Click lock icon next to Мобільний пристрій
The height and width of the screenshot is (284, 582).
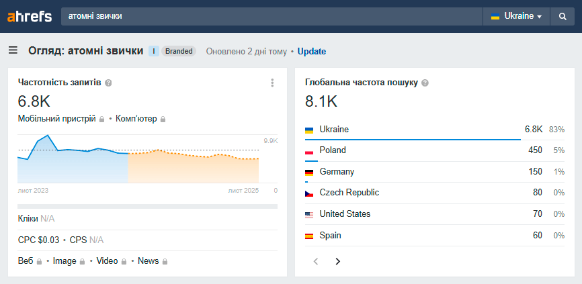pyautogui.click(x=102, y=120)
